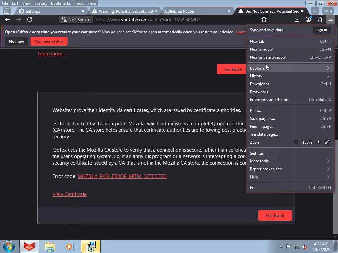Open the Tools menu
The image size is (338, 253).
pos(79,3)
